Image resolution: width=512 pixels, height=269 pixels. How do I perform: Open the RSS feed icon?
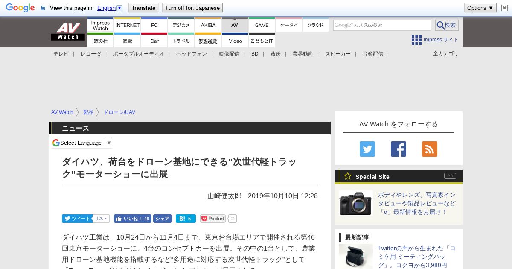[x=430, y=149]
